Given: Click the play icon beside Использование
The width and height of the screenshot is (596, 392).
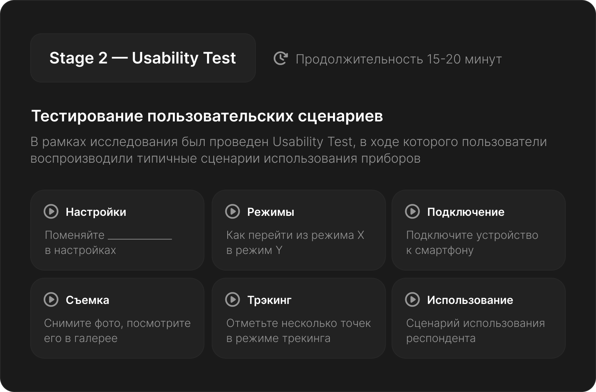Looking at the screenshot, I should pyautogui.click(x=412, y=300).
